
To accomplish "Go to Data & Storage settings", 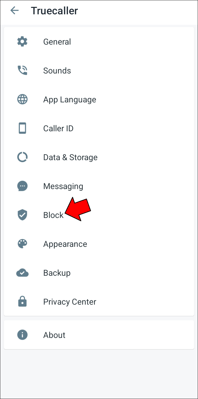I will (x=70, y=157).
